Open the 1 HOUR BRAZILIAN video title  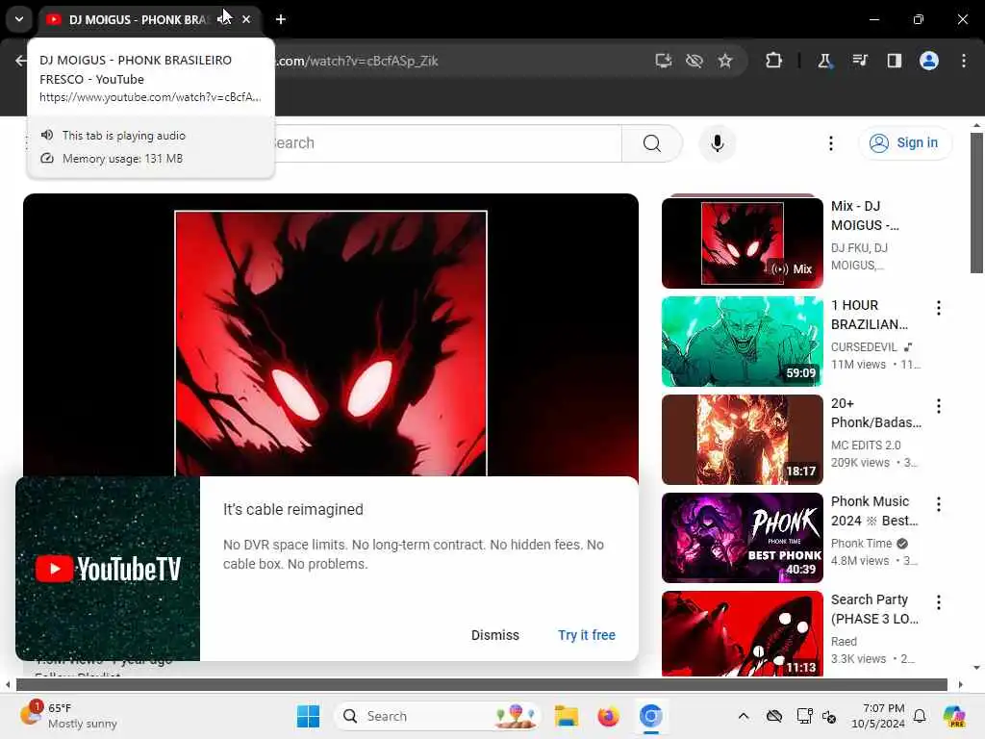[870, 315]
